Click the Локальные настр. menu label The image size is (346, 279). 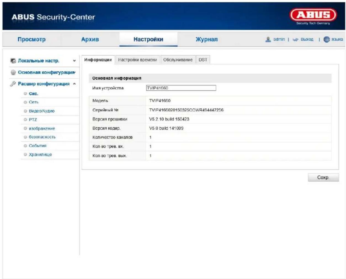39,61
